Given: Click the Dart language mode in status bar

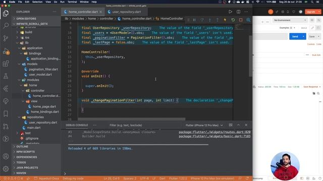Looking at the screenshot, I should [x=163, y=178].
